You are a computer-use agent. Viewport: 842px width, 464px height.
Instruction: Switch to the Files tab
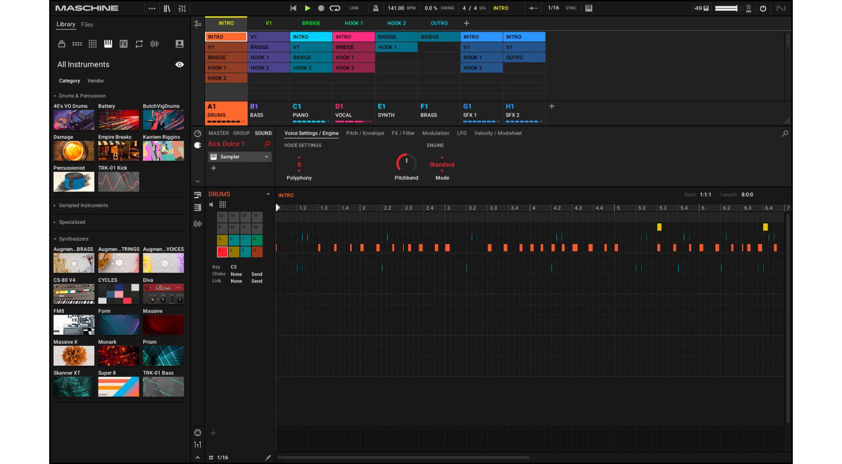(x=86, y=24)
